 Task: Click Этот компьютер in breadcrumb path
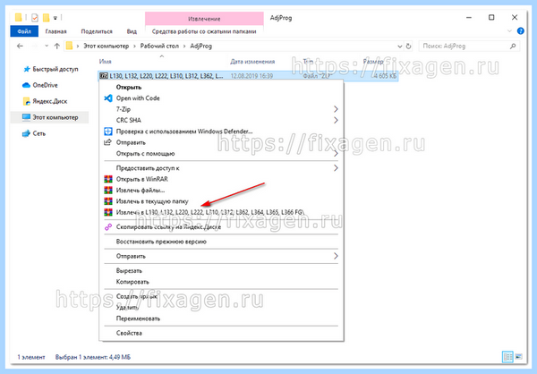[107, 46]
